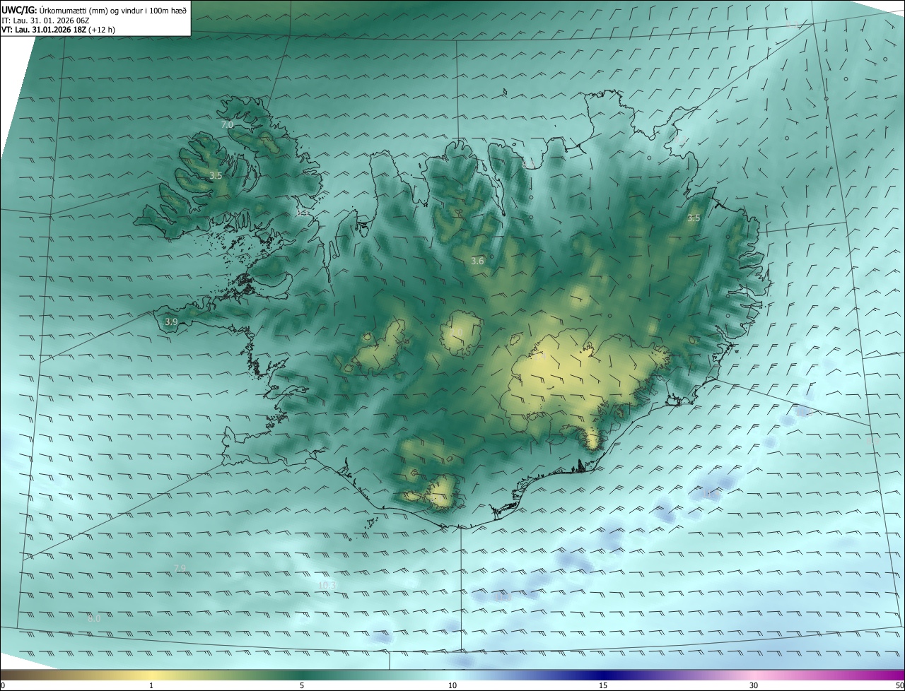Click the 3.5 label in east Iceland
Viewport: 905px width, 691px height.
point(694,218)
